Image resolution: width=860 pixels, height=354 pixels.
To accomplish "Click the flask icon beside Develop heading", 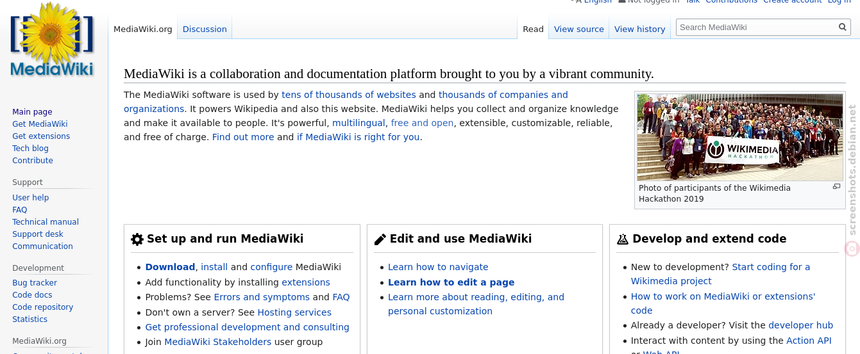I will [x=623, y=239].
